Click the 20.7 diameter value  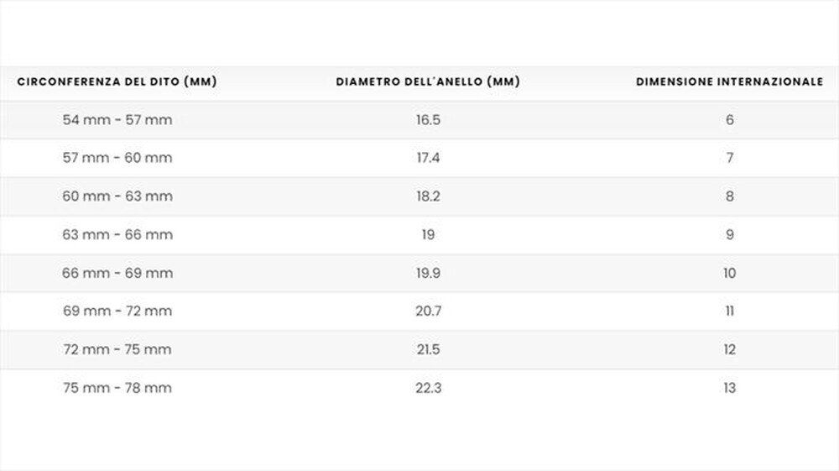tap(428, 311)
